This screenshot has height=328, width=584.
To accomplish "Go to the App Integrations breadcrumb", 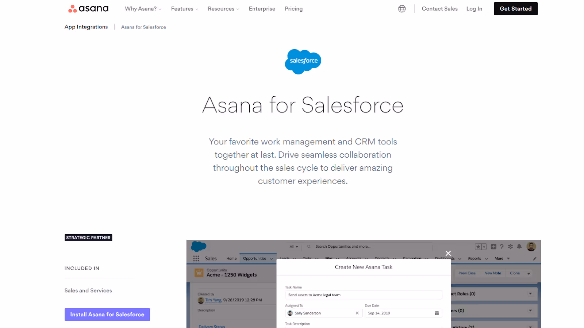I will coord(86,27).
